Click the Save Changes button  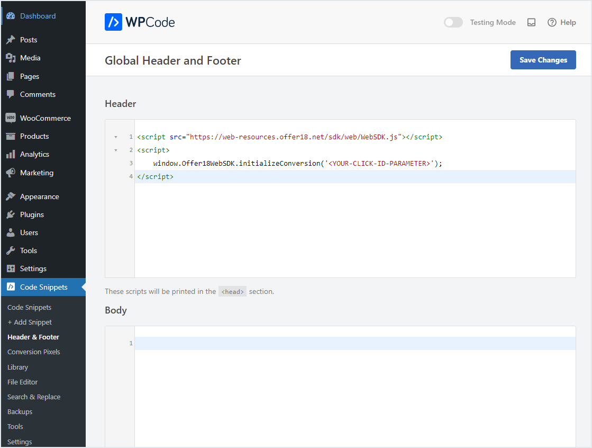tap(543, 60)
